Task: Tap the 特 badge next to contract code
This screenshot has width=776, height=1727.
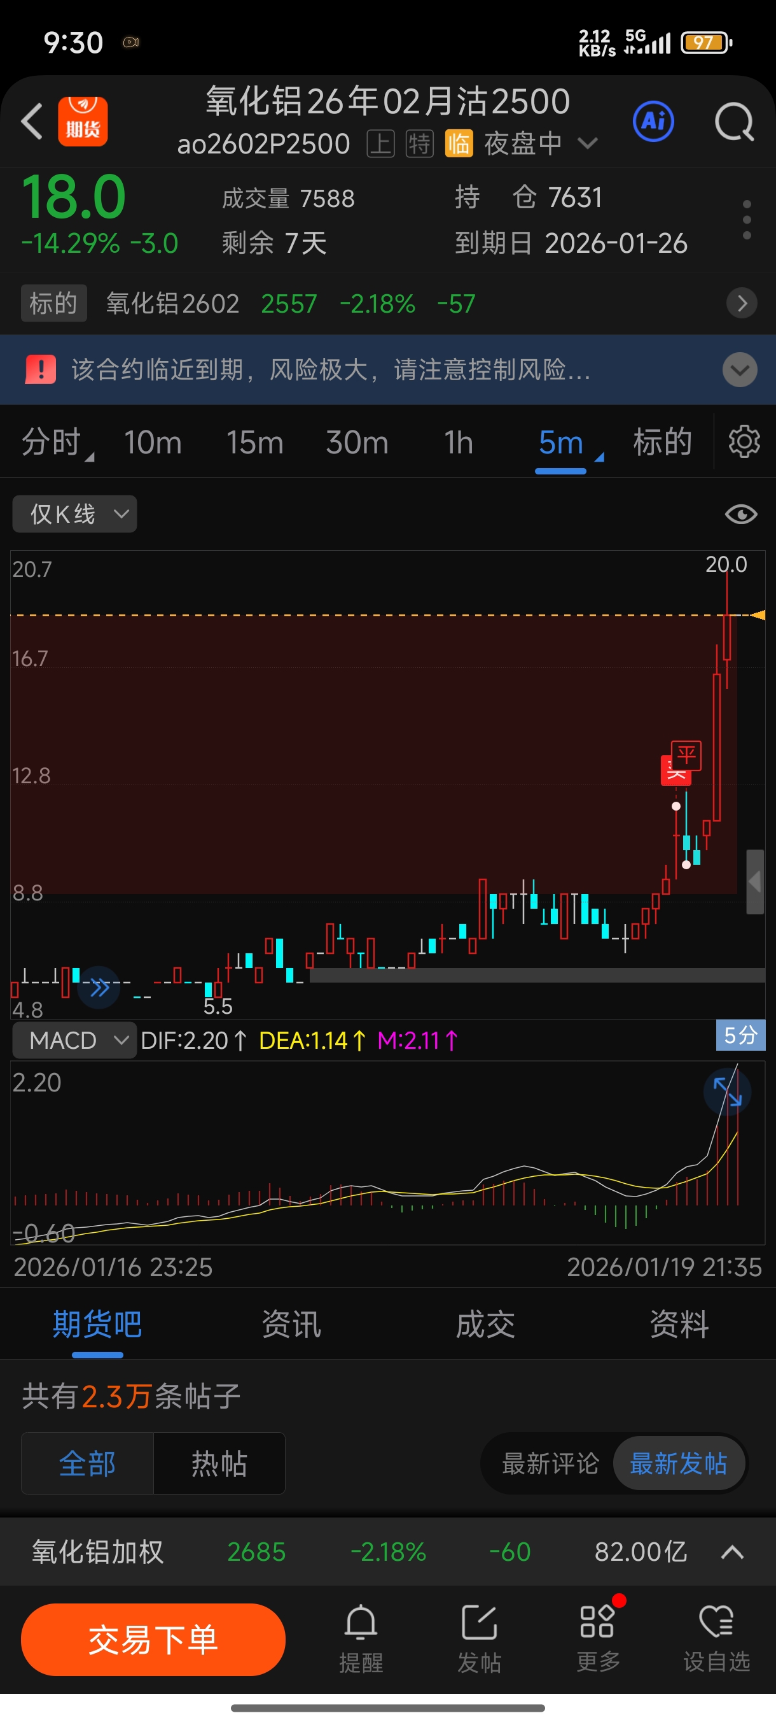Action: 419,144
